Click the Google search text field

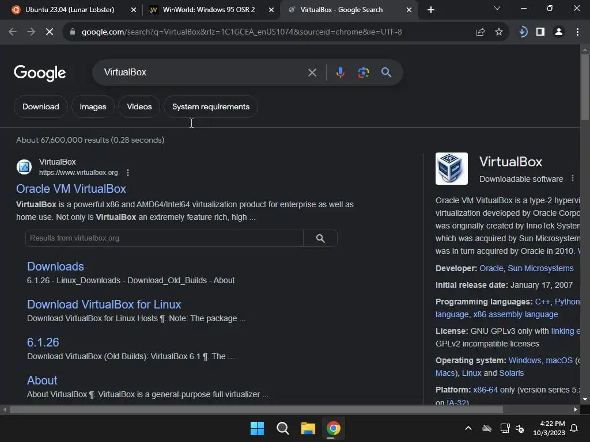point(203,72)
